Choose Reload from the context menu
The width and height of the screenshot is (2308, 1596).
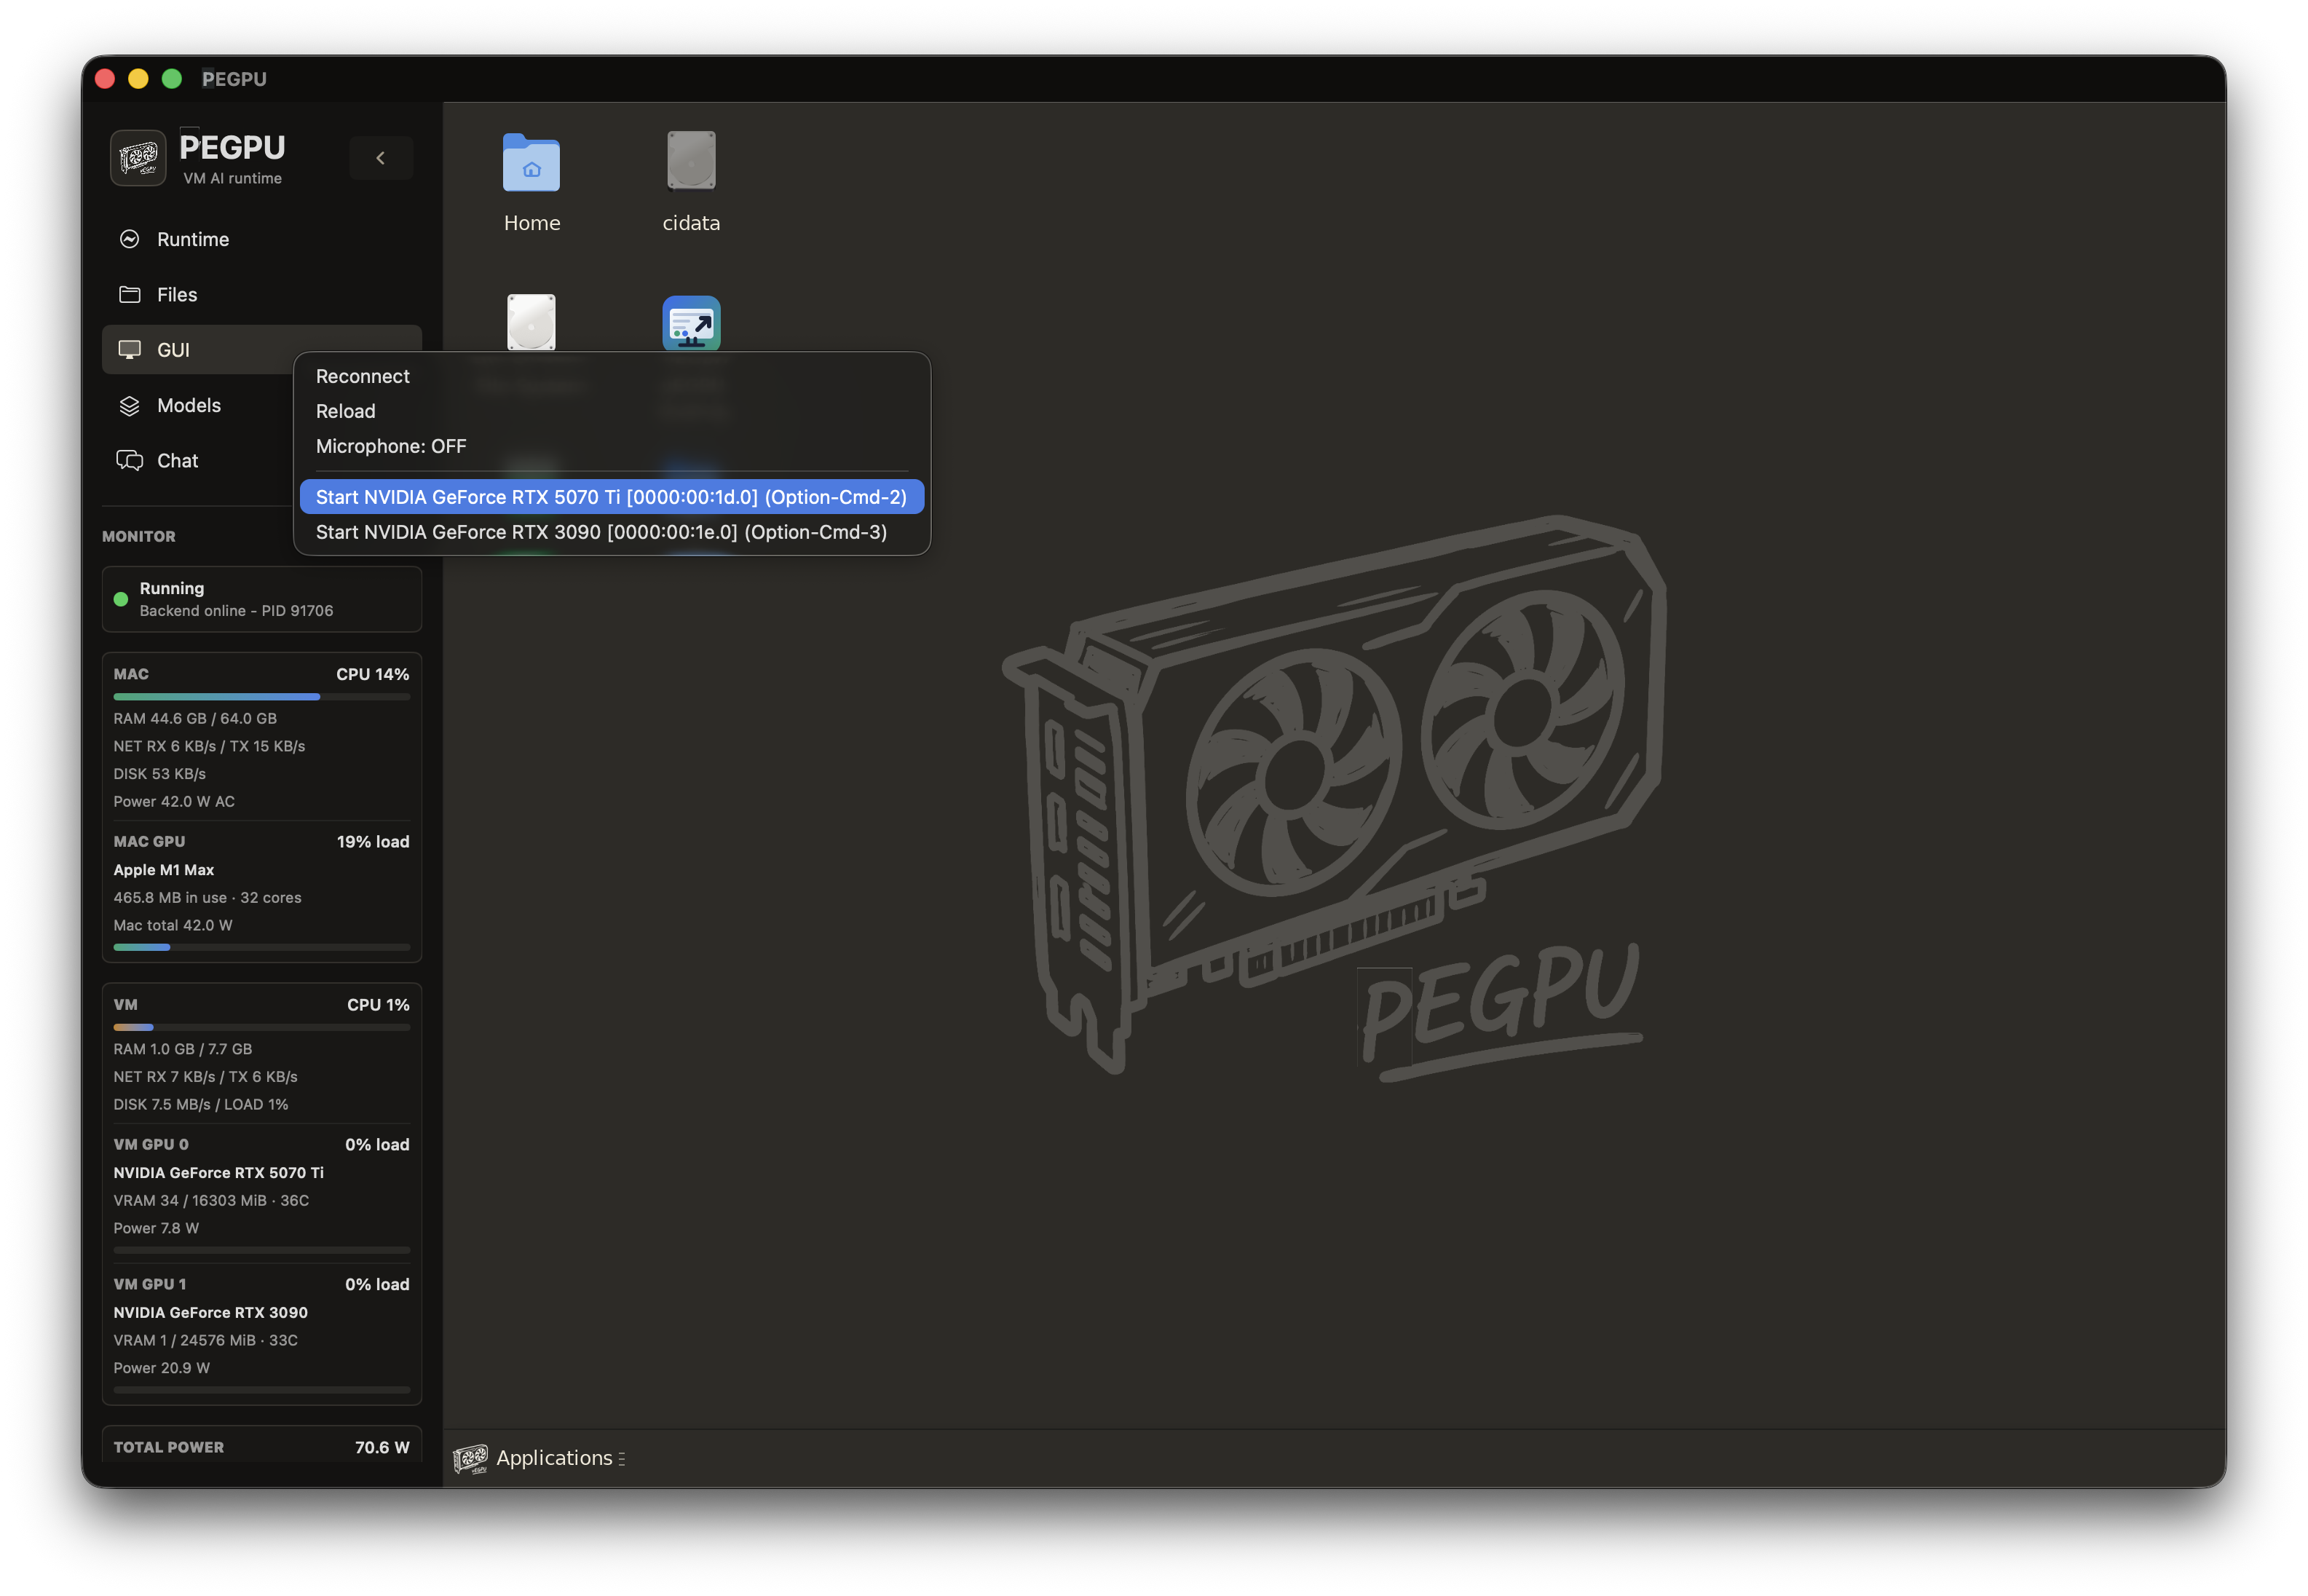(x=612, y=411)
